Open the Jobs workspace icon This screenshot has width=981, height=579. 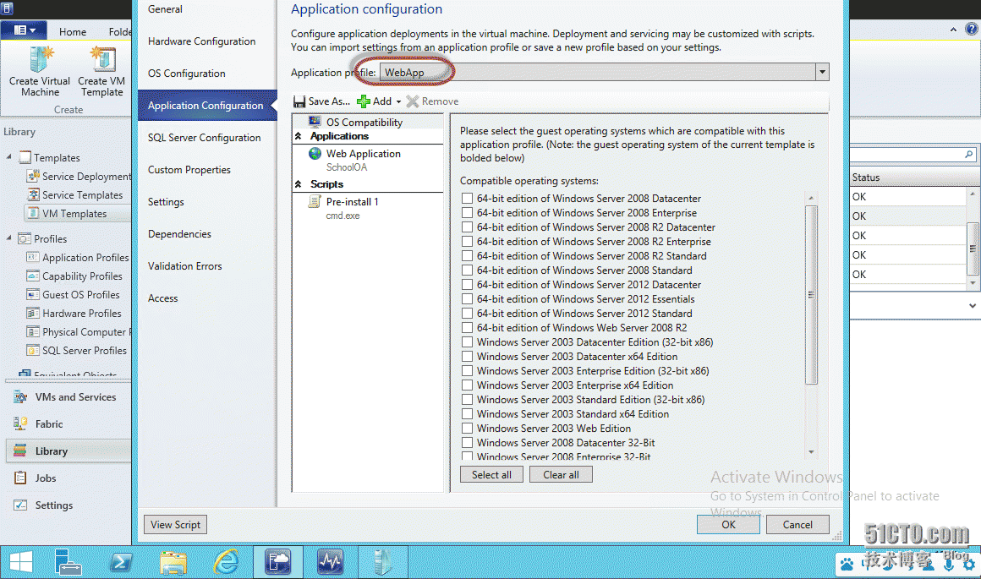pos(20,478)
